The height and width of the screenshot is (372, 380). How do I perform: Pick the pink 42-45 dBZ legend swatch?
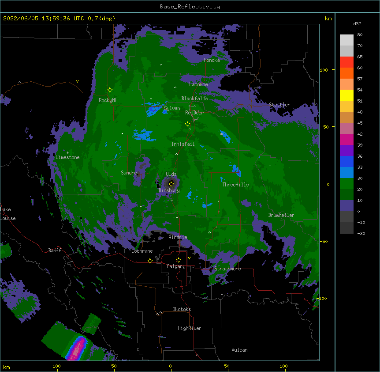click(x=346, y=128)
